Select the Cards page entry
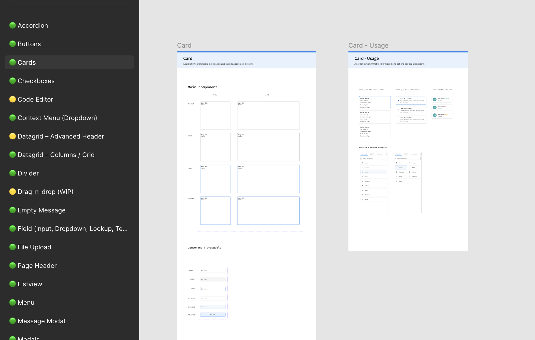 (x=69, y=62)
